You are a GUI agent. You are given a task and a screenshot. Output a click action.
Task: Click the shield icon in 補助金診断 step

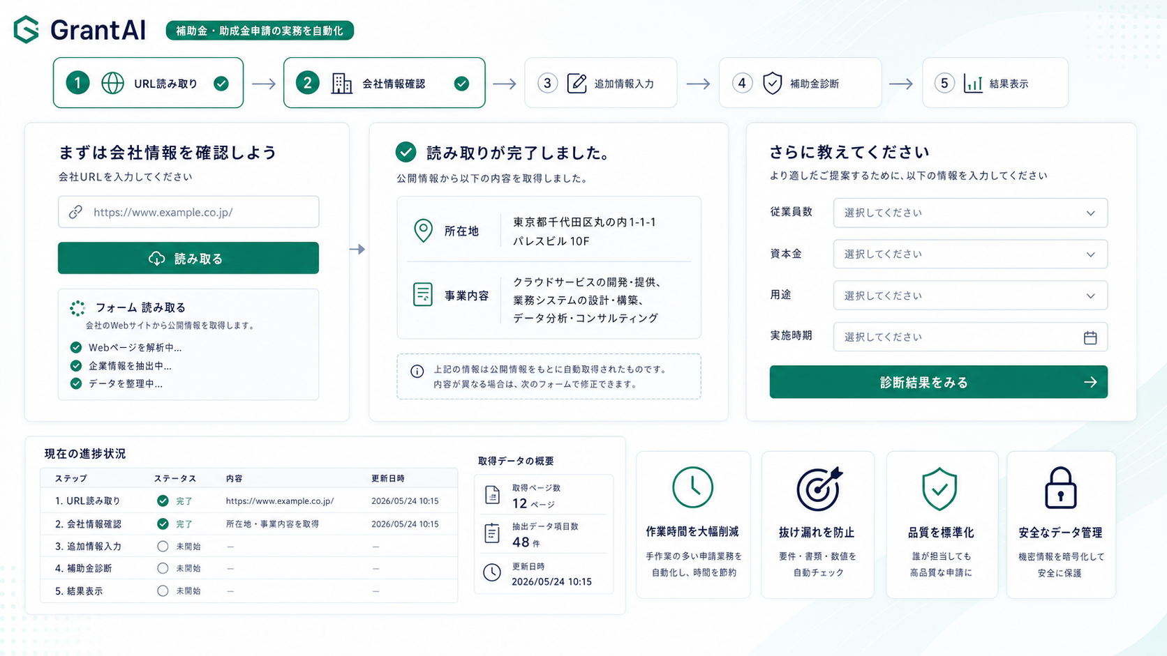772,83
